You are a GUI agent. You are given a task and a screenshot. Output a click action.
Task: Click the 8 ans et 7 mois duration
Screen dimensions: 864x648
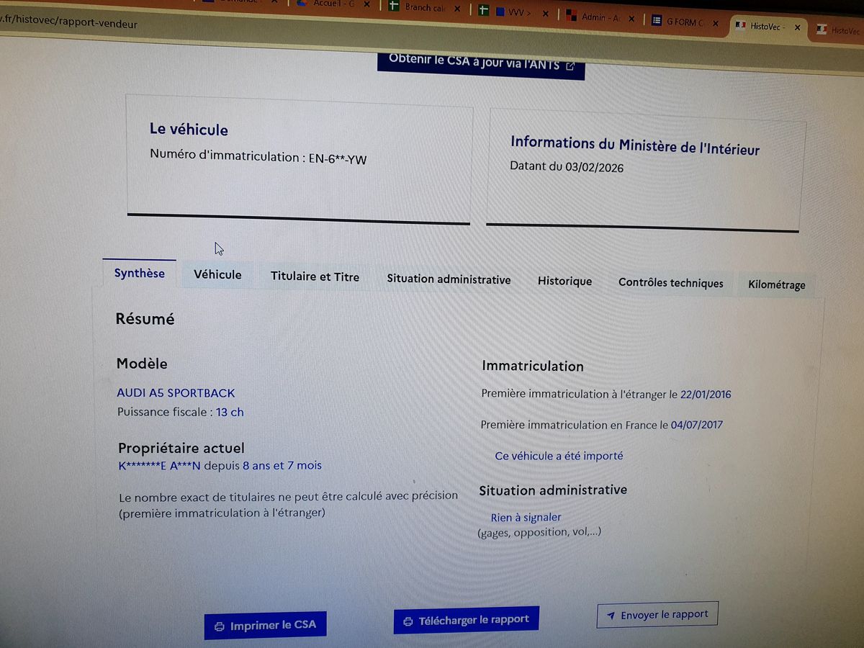click(x=282, y=466)
